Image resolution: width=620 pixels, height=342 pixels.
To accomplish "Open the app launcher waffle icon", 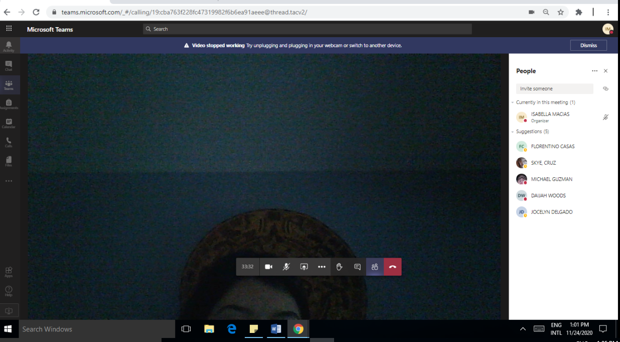I will 9,29.
